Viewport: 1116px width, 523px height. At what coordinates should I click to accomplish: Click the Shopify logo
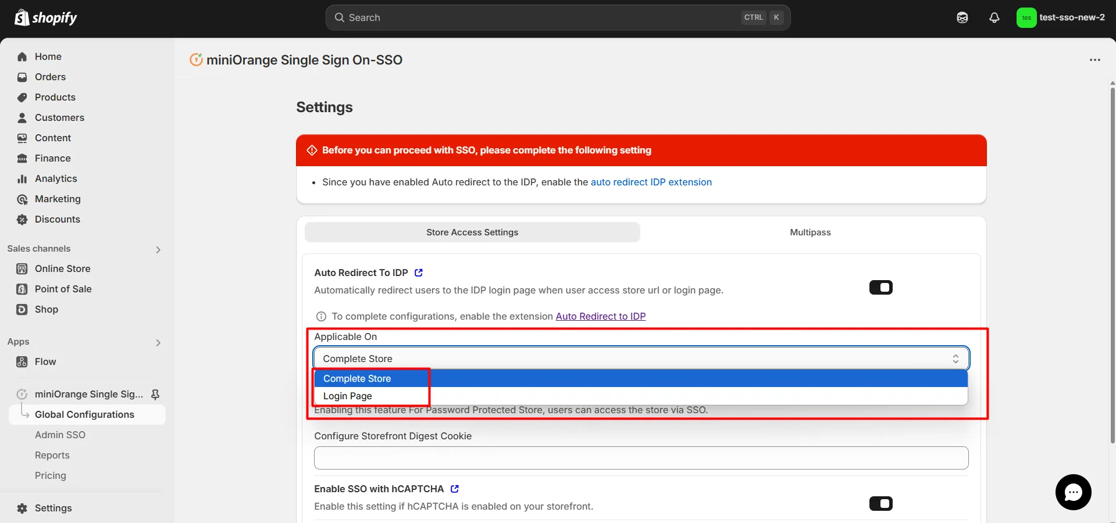point(45,17)
